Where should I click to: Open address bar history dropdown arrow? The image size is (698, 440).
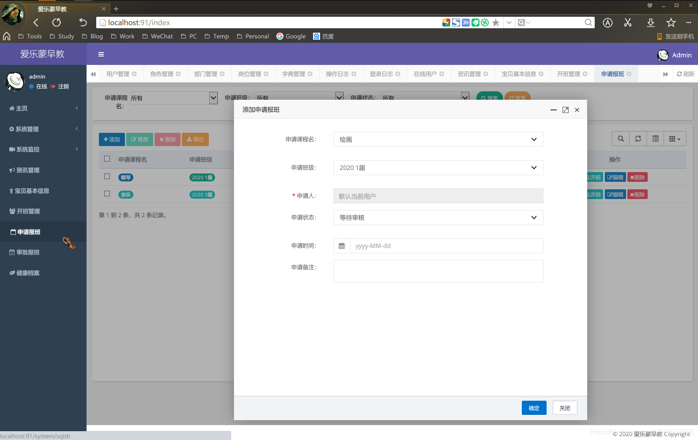pos(509,23)
